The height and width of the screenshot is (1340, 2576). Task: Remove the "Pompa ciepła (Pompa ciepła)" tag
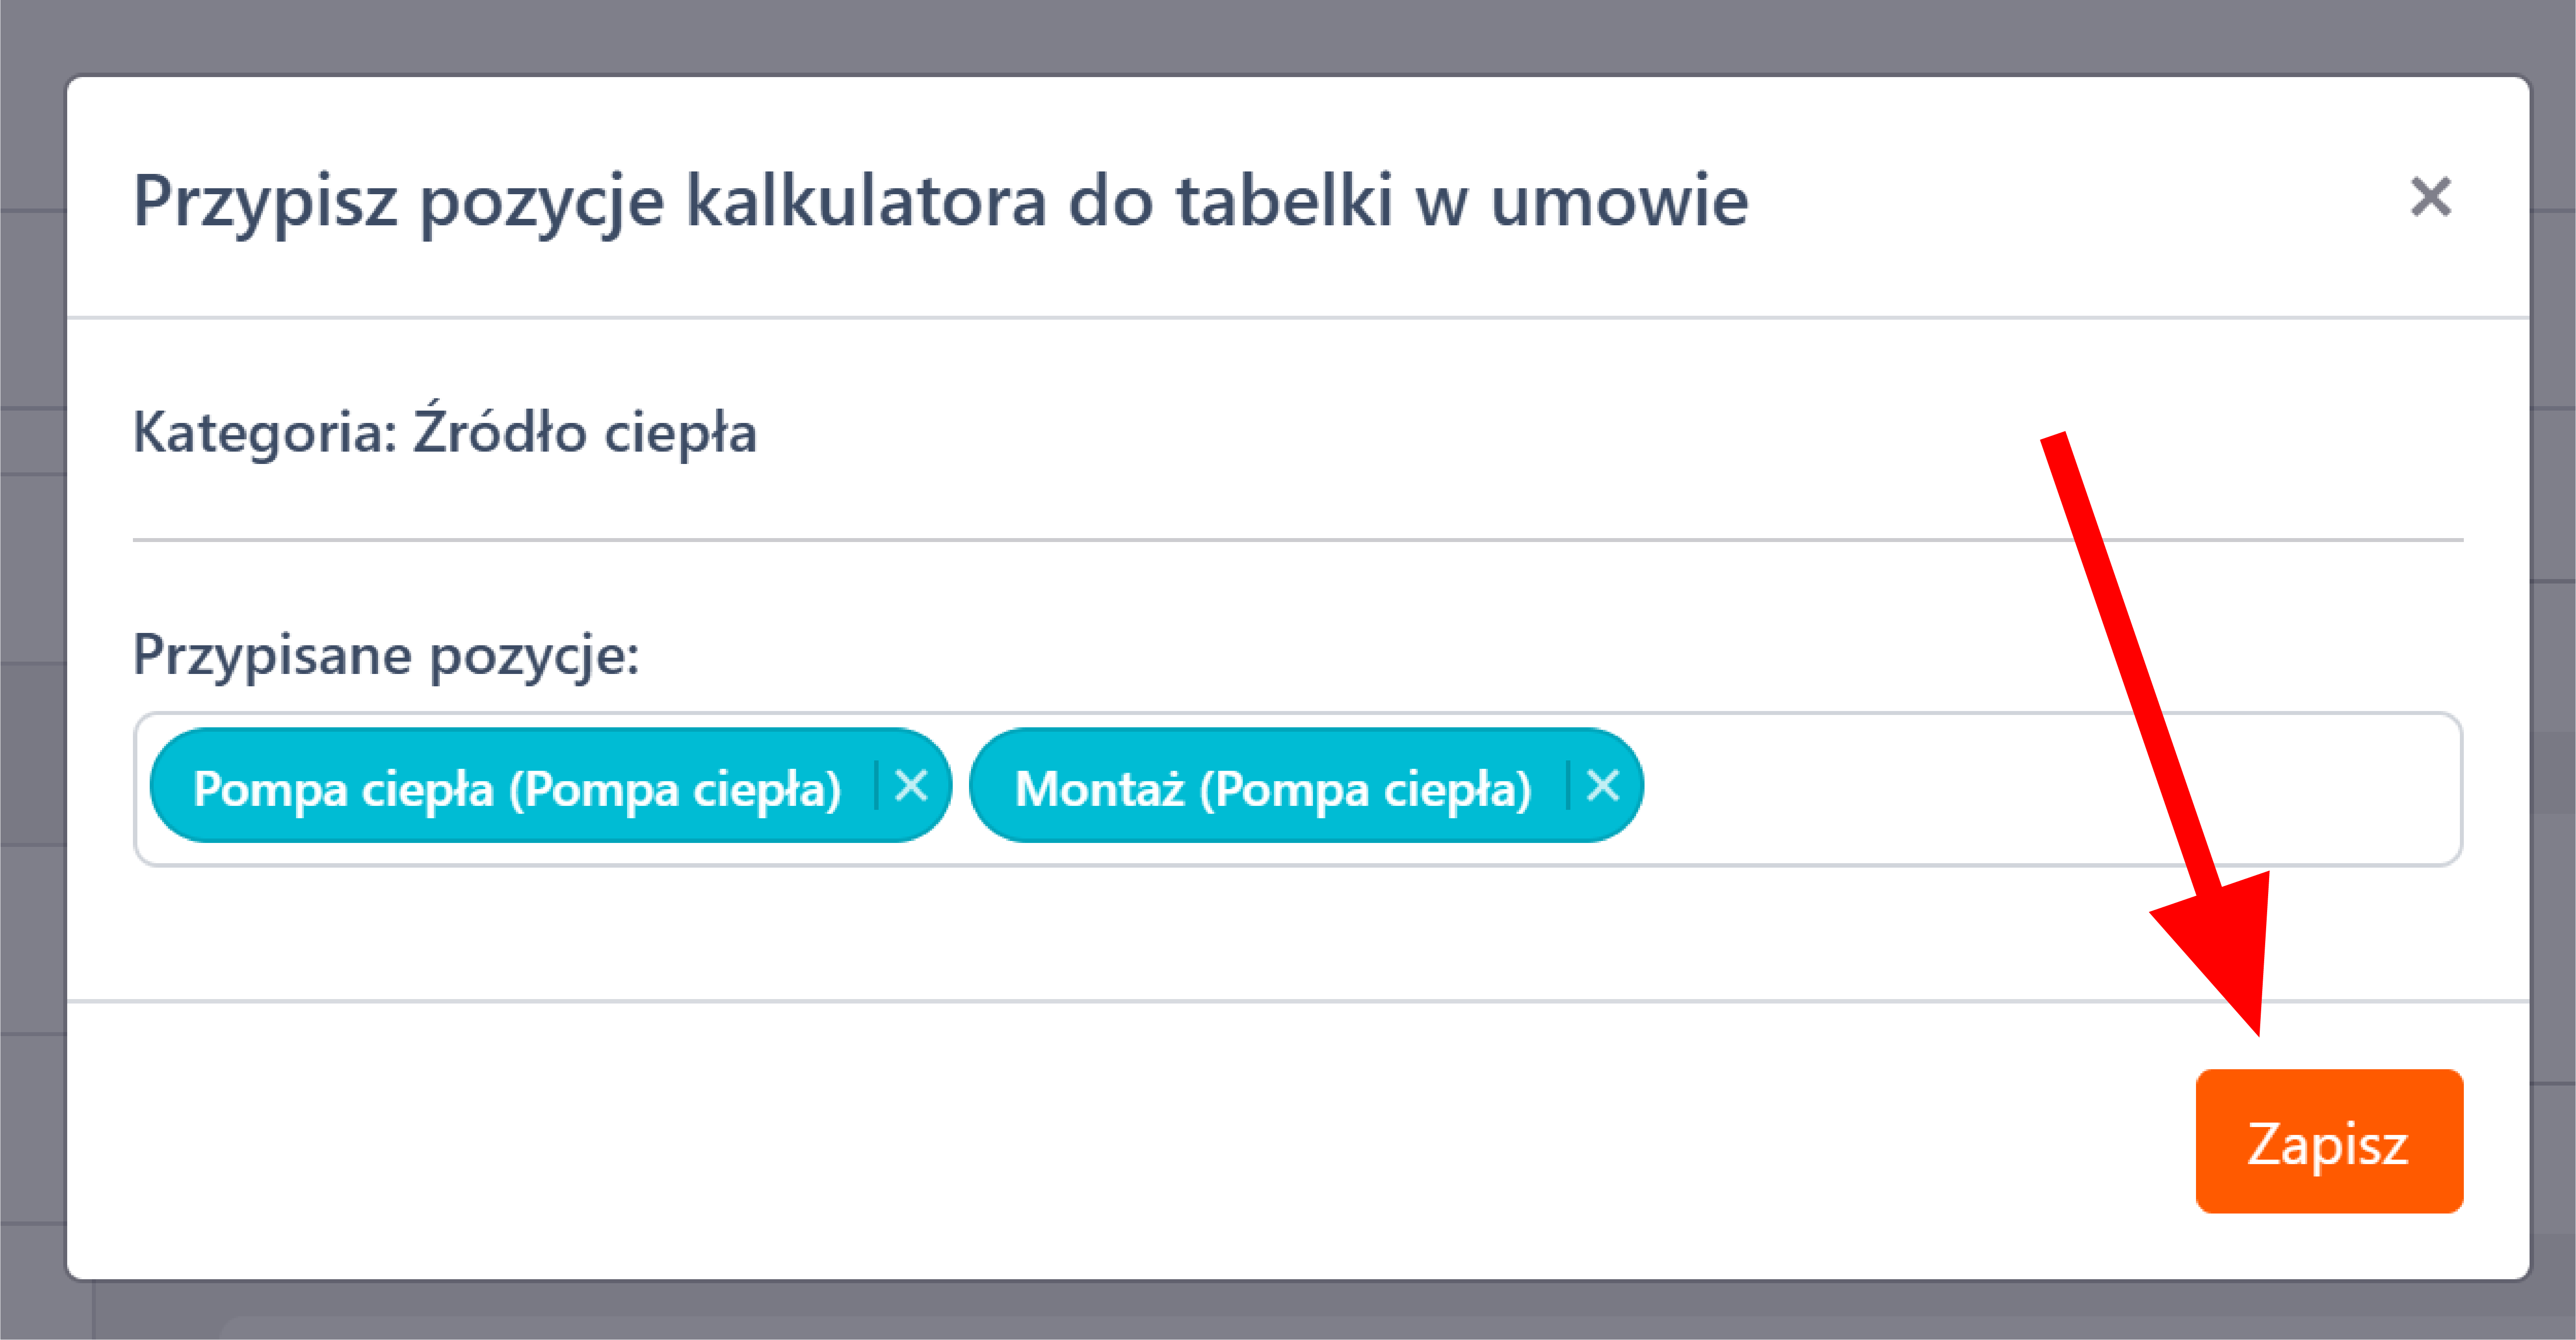coord(911,786)
